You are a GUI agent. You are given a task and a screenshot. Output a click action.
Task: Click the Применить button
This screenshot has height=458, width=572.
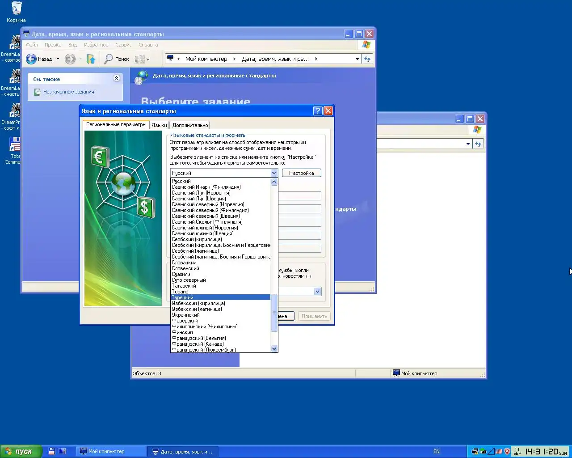click(x=314, y=316)
